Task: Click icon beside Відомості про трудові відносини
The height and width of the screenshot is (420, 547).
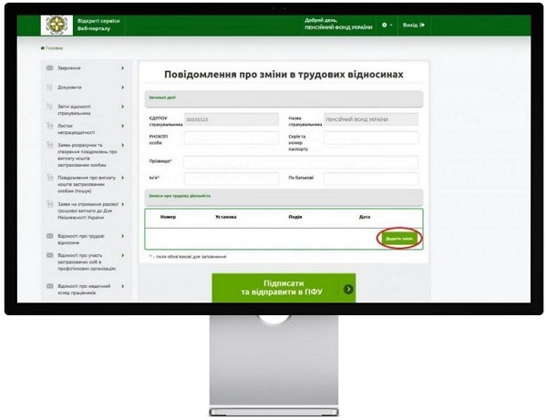Action: point(50,236)
